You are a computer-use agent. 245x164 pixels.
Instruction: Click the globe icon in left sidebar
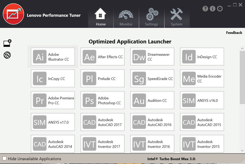tap(7, 55)
